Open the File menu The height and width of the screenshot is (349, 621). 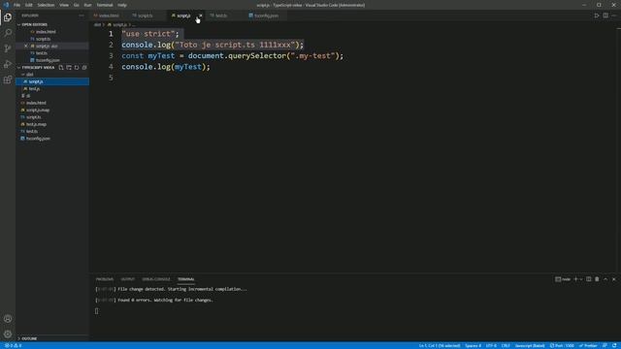coord(16,5)
